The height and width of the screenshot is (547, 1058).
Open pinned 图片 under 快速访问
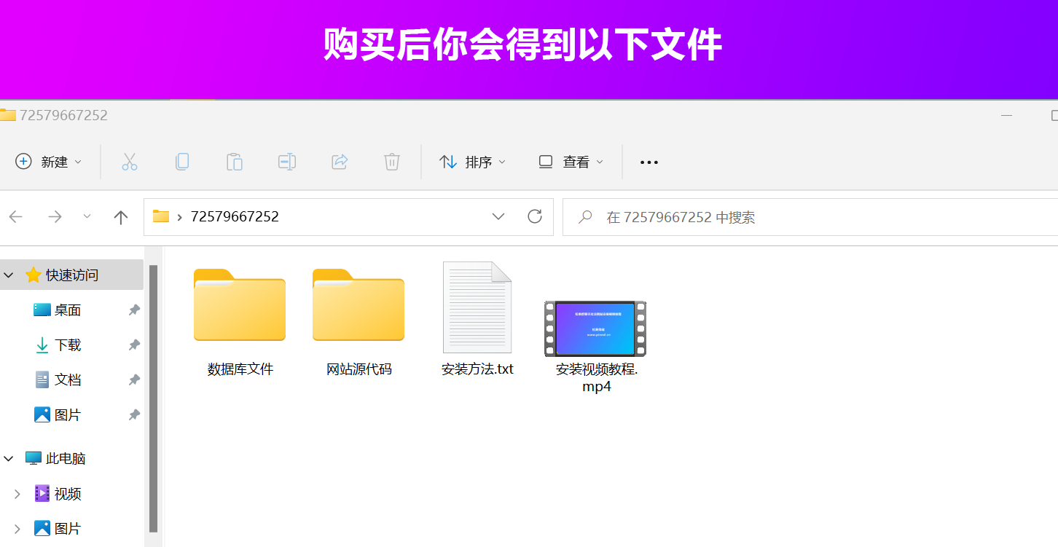pyautogui.click(x=67, y=415)
